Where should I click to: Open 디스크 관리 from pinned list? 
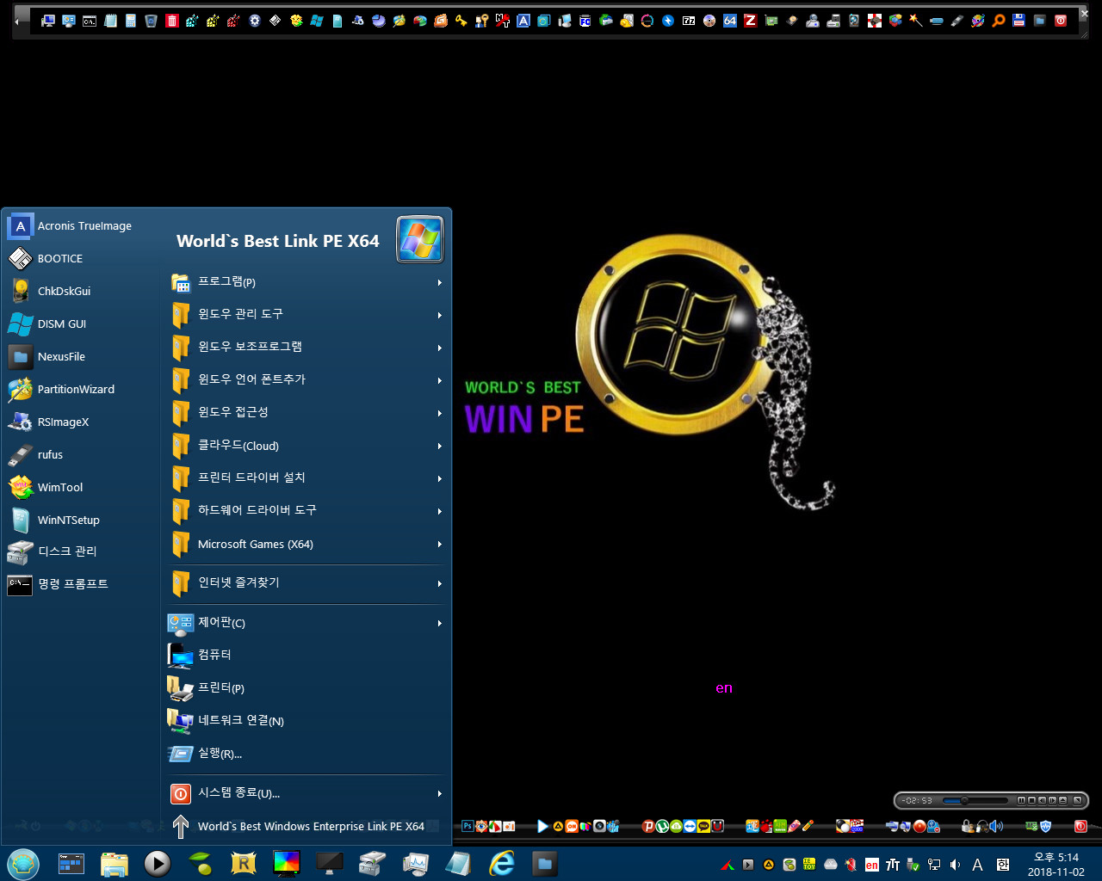pos(81,551)
